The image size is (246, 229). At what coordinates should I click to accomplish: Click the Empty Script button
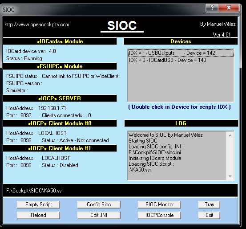click(x=38, y=204)
